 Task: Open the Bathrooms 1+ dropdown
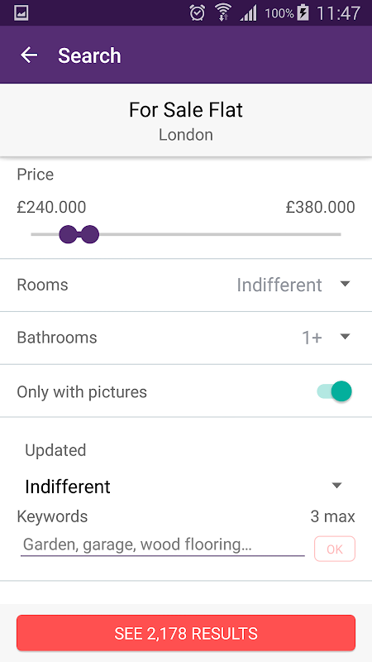tap(326, 338)
